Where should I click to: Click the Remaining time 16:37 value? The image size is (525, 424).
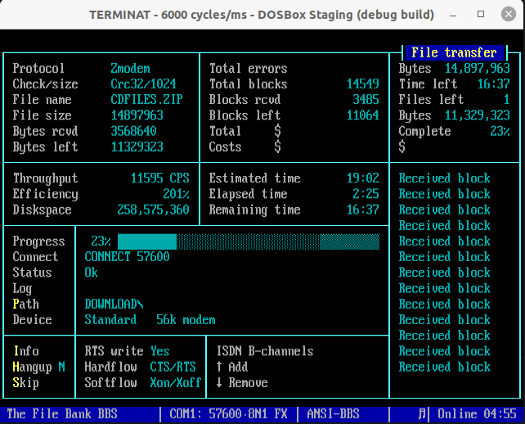363,210
